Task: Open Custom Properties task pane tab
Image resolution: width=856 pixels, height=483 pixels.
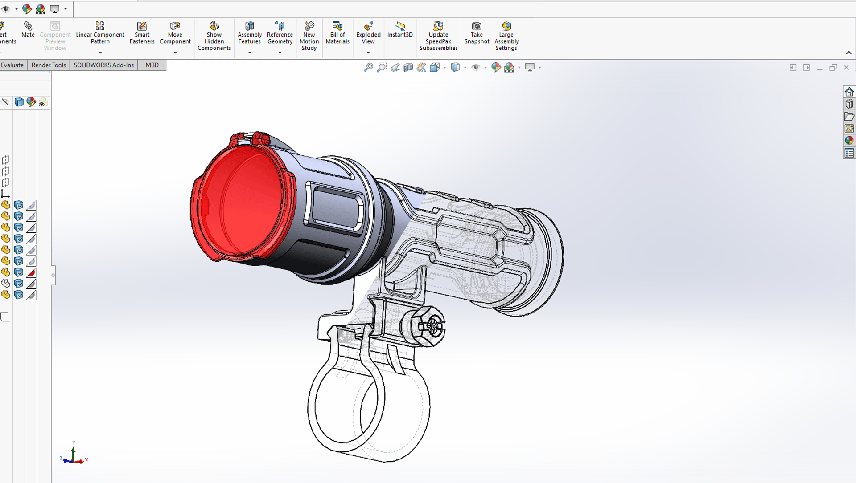Action: pyautogui.click(x=849, y=153)
